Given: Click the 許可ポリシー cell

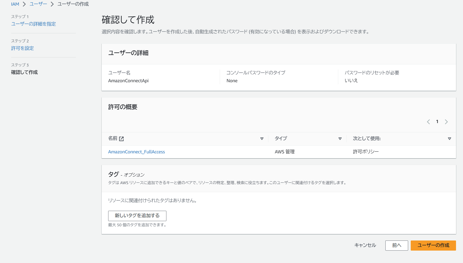Looking at the screenshot, I should point(366,152).
